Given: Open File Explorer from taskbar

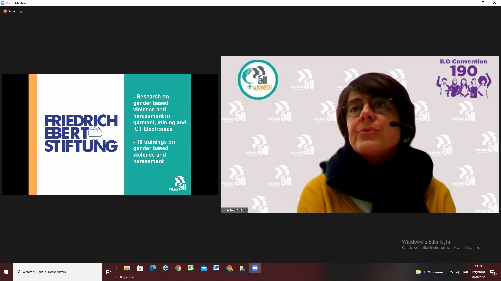Looking at the screenshot, I should [127, 268].
